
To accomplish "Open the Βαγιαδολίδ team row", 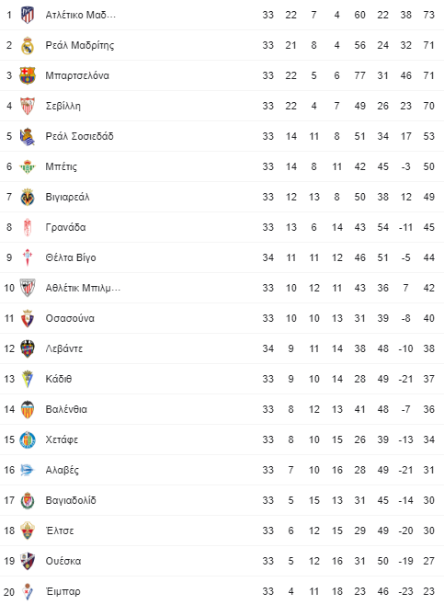I will (x=222, y=500).
